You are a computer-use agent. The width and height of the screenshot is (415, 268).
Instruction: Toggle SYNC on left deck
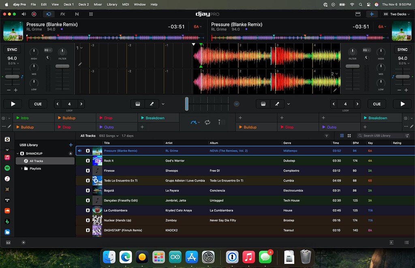(x=12, y=49)
